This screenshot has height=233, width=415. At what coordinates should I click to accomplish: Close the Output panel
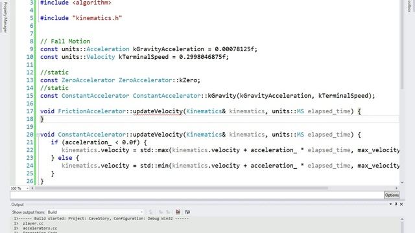tap(401, 205)
